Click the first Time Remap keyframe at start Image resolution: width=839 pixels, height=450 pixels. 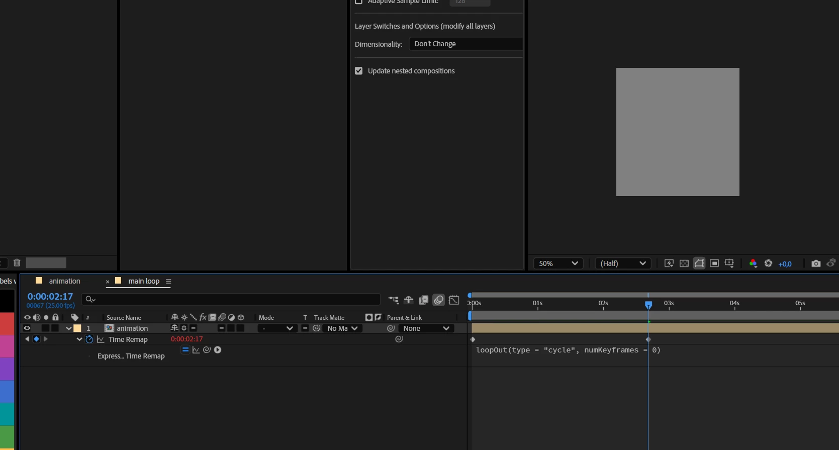click(x=473, y=339)
